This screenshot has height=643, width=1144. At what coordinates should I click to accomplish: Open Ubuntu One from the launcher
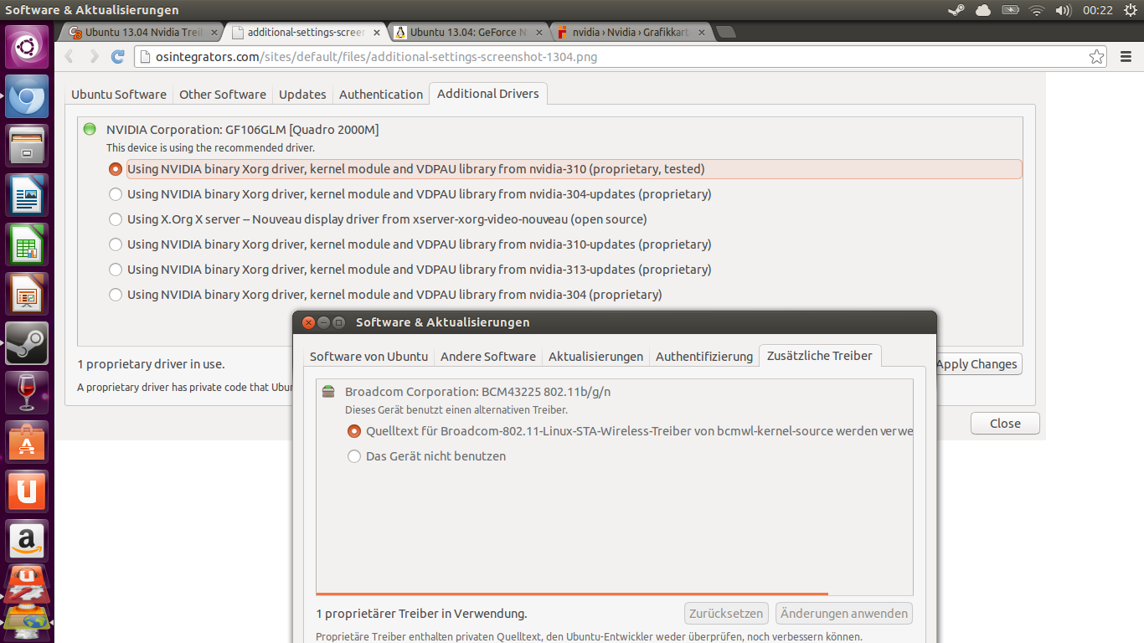[x=27, y=492]
